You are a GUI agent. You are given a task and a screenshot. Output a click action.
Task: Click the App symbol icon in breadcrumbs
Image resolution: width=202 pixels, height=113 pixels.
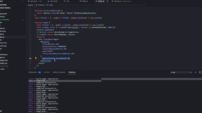48,5
